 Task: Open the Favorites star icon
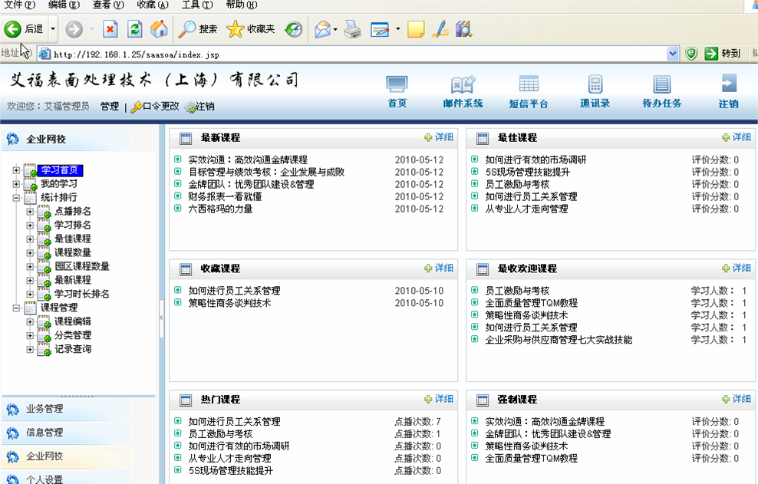pyautogui.click(x=235, y=29)
